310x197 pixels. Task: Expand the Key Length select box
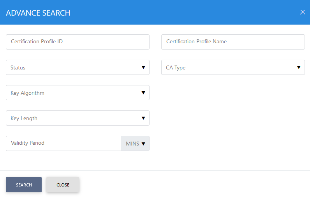[x=77, y=118]
